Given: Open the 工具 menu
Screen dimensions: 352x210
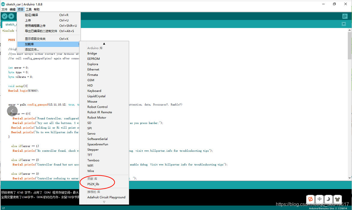Looking at the screenshot, I should tap(28, 9).
